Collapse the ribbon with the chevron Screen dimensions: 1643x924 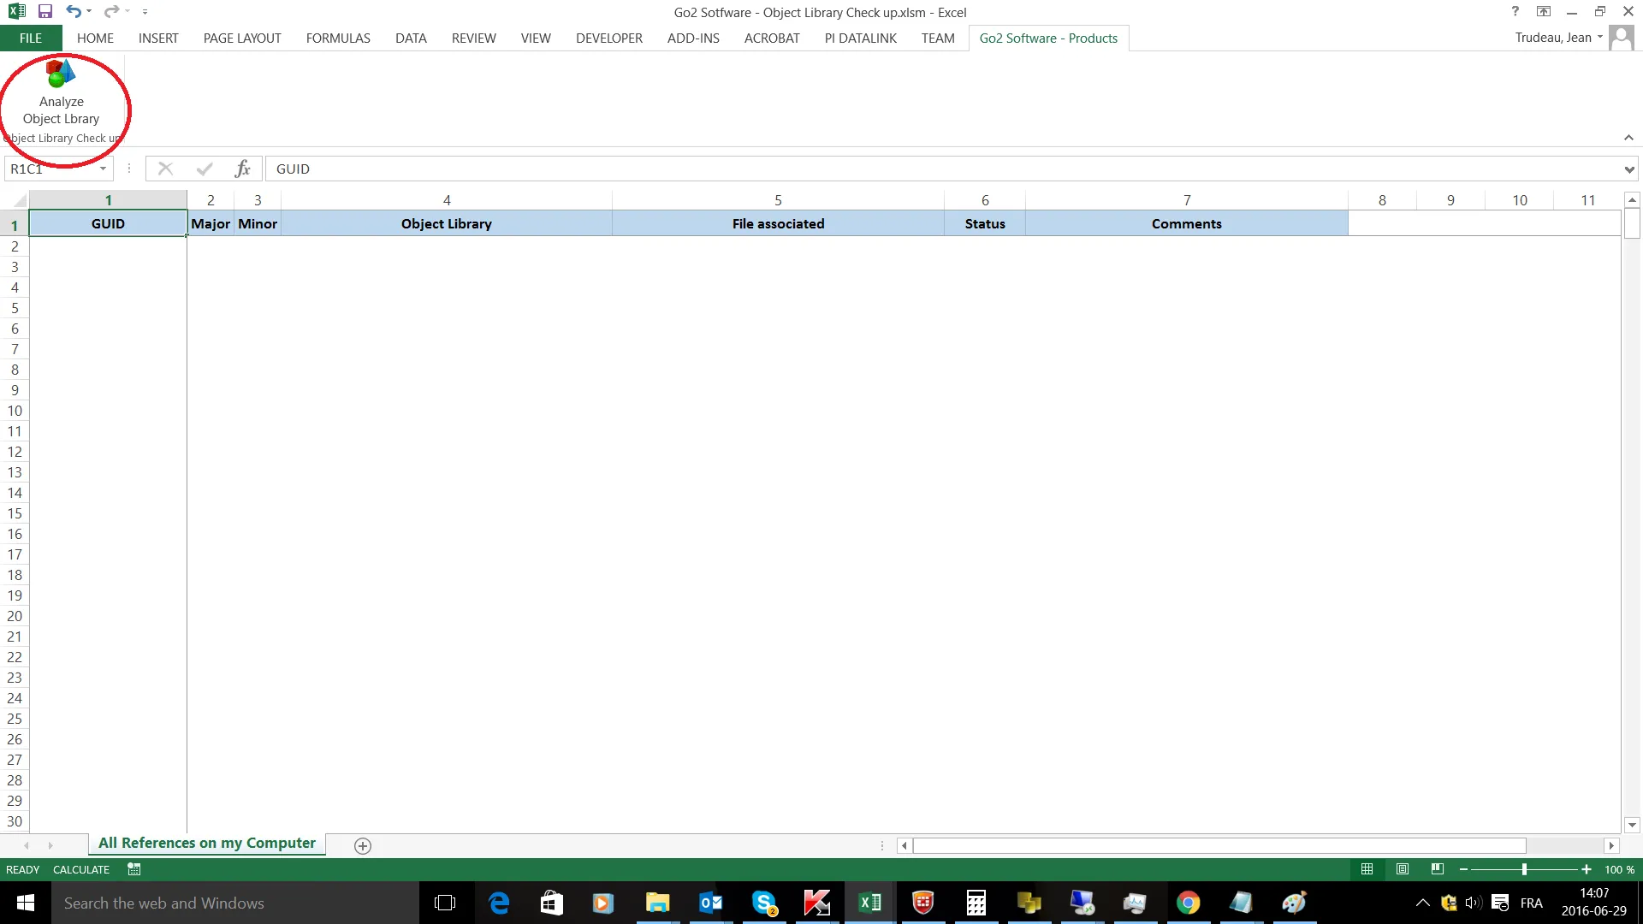[x=1628, y=138]
